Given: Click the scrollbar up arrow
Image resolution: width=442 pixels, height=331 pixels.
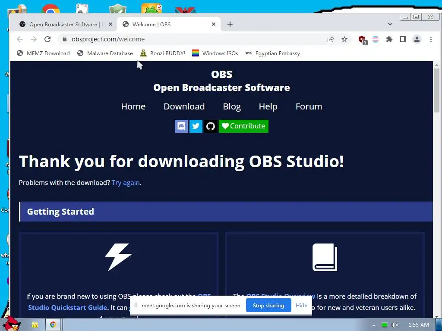Looking at the screenshot, I should coord(437,65).
